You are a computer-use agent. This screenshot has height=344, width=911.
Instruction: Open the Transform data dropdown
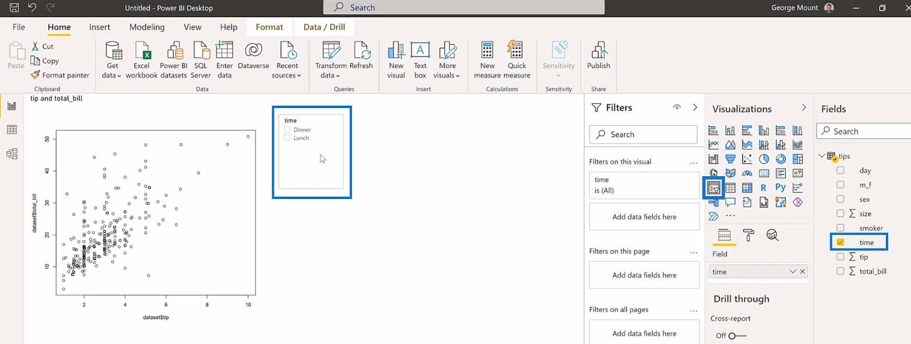(330, 76)
